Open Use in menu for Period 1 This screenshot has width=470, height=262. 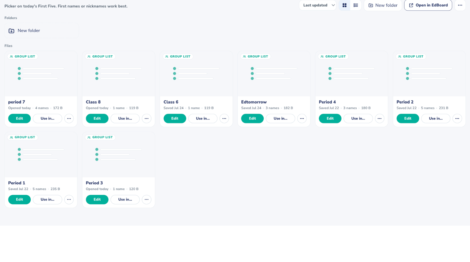click(x=47, y=199)
